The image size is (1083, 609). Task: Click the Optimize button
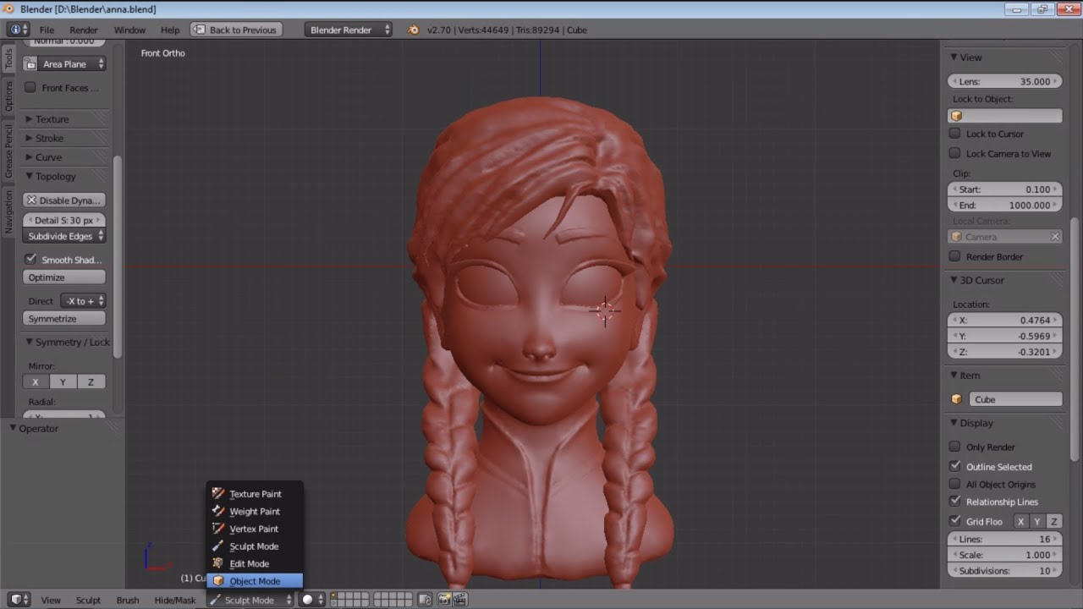pos(64,277)
